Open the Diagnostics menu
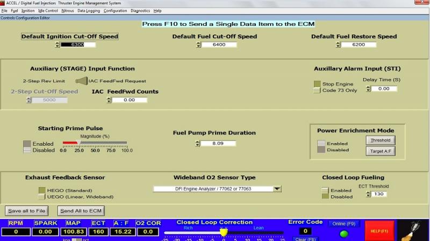The image size is (430, 241). 140,11
